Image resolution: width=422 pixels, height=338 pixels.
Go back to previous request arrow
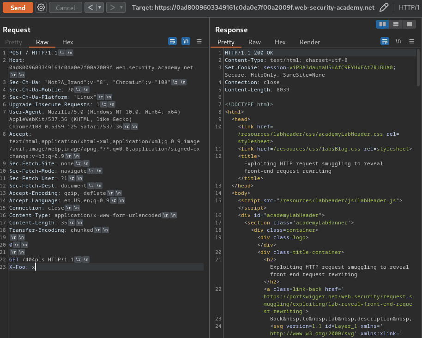coord(90,7)
